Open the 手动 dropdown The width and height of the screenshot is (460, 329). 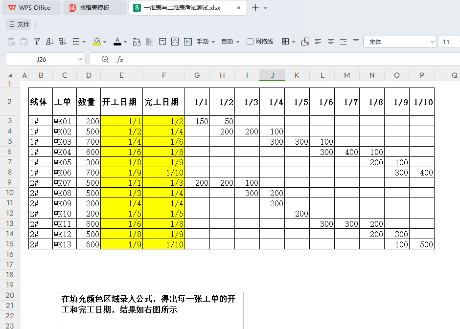tap(206, 42)
